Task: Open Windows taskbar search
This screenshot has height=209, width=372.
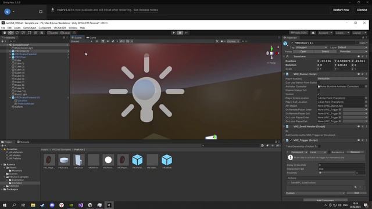Action: (x=14, y=205)
